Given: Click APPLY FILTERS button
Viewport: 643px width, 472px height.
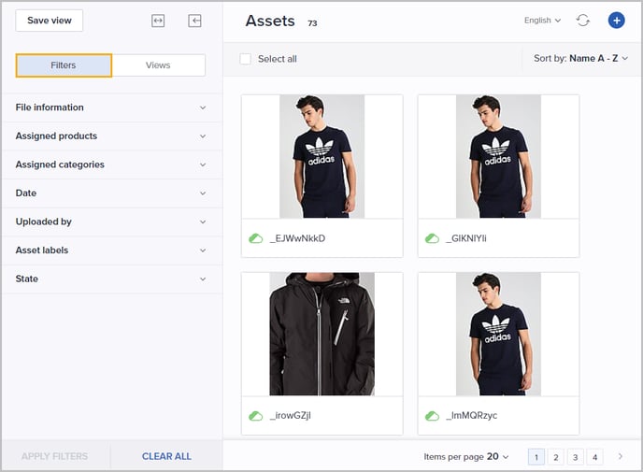Looking at the screenshot, I should [54, 456].
